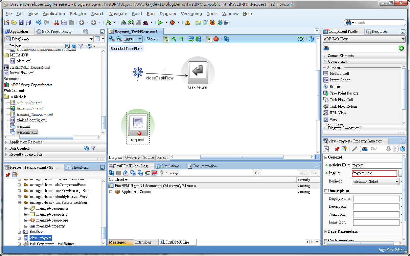This screenshot has width=410, height=256.
Task: Collapse the Description section in Property Inspector
Action: coord(325,191)
